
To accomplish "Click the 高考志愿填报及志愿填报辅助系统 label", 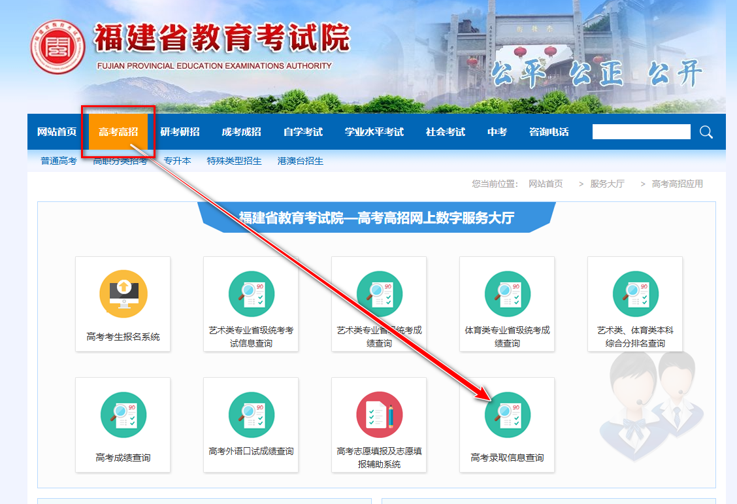I will pos(380,458).
